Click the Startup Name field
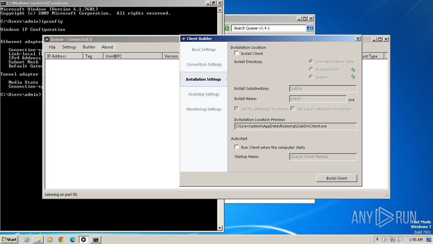Image resolution: width=433 pixels, height=244 pixels. coord(323,157)
